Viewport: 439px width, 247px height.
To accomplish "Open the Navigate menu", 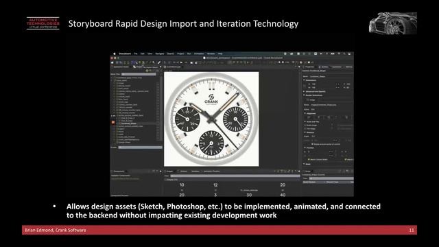I will click(x=160, y=54).
